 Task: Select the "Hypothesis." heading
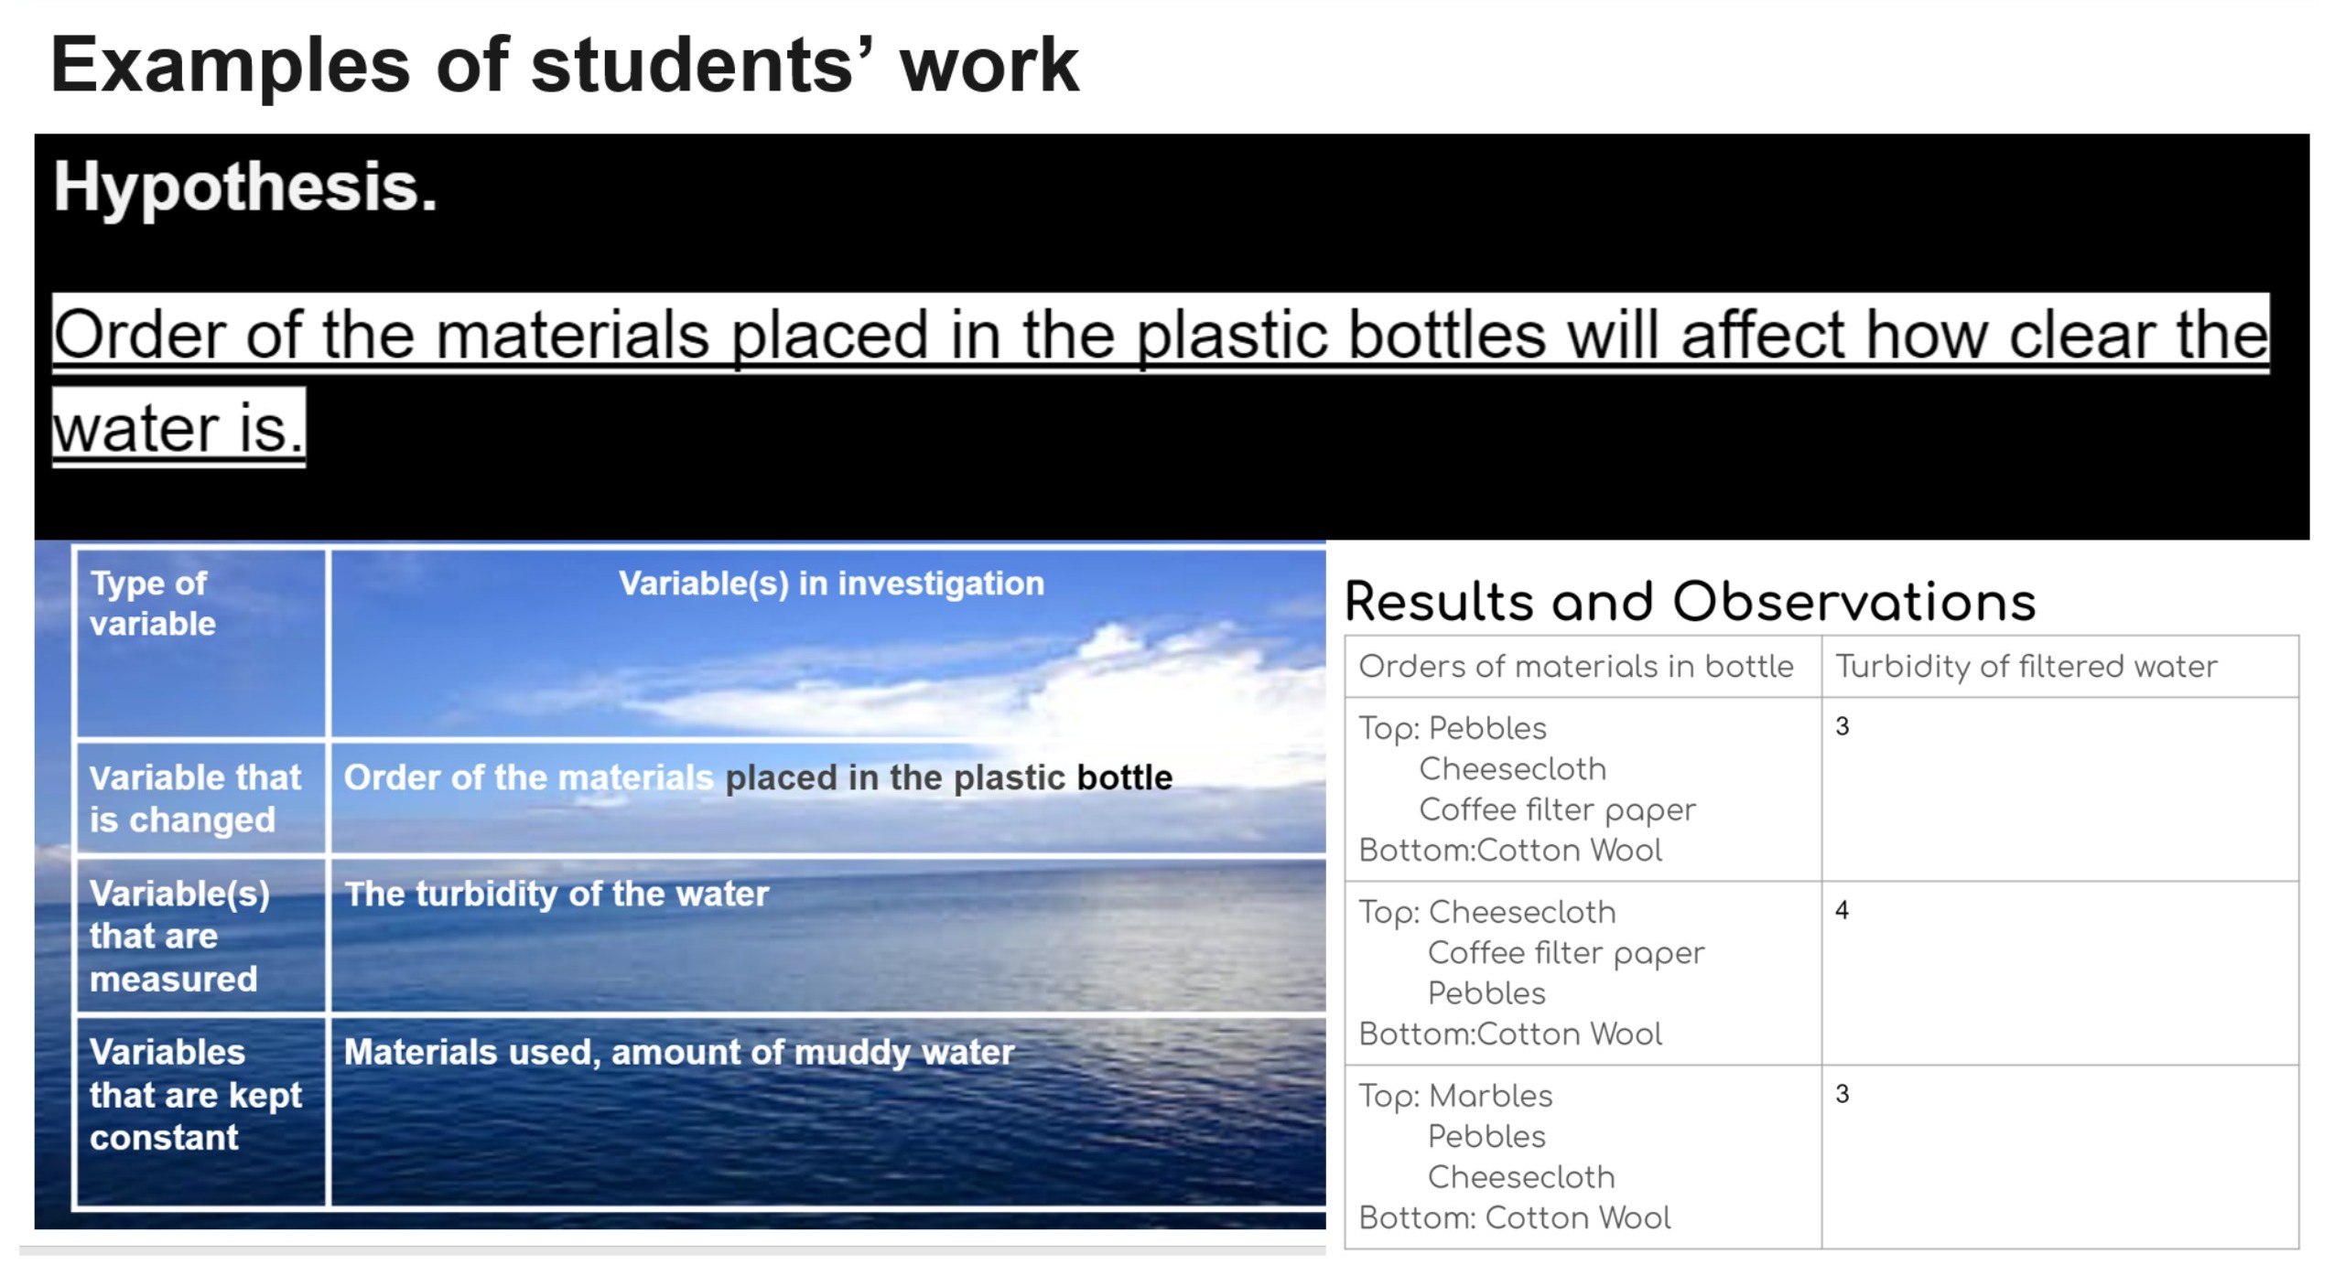click(245, 187)
